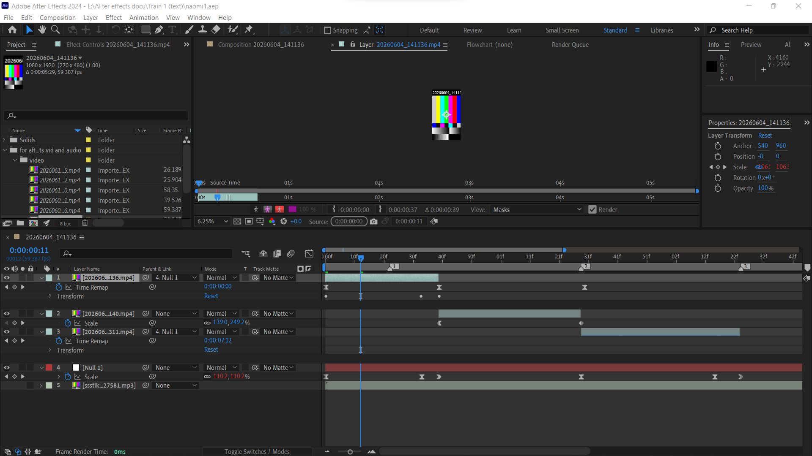Open the Graph Editor icon in timeline

309,253
